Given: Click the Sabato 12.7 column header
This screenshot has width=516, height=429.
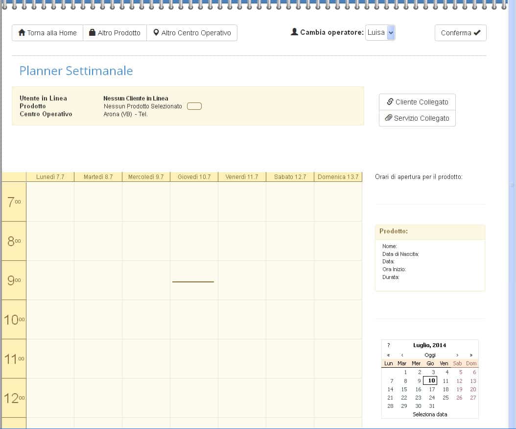Looking at the screenshot, I should 290,177.
